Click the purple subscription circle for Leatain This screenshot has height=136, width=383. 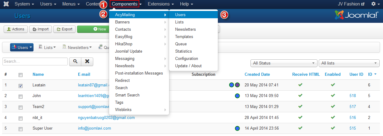237,85
